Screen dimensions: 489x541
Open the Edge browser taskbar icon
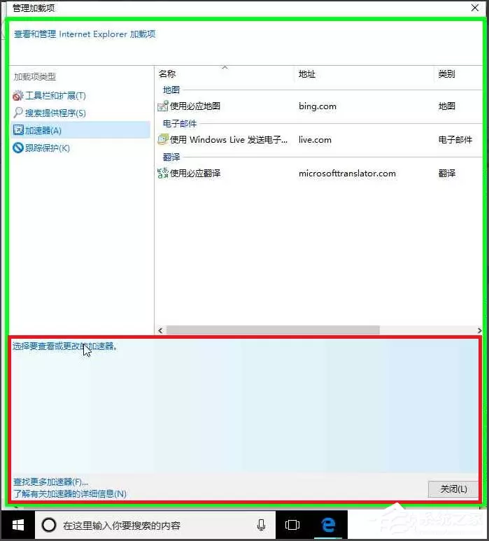pyautogui.click(x=328, y=525)
